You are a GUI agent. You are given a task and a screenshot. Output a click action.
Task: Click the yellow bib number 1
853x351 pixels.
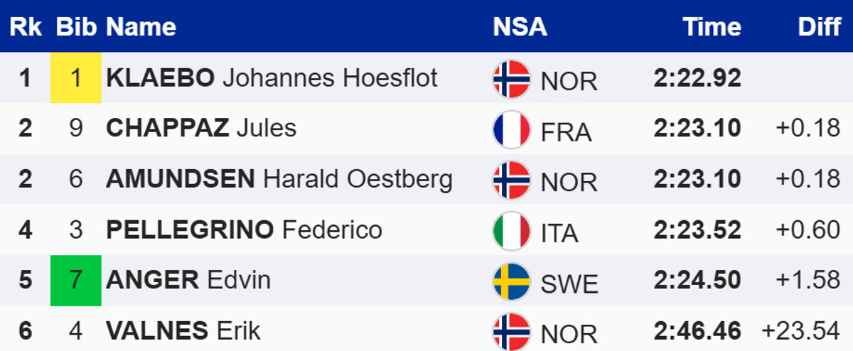coord(75,77)
